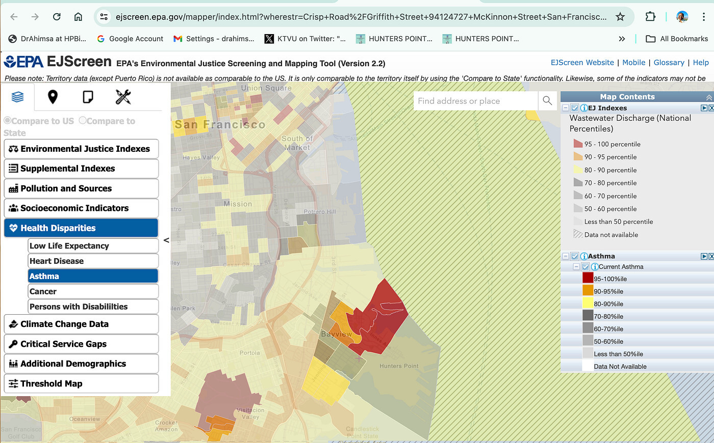Open the Threshold Map button
The width and height of the screenshot is (714, 443).
coord(81,384)
